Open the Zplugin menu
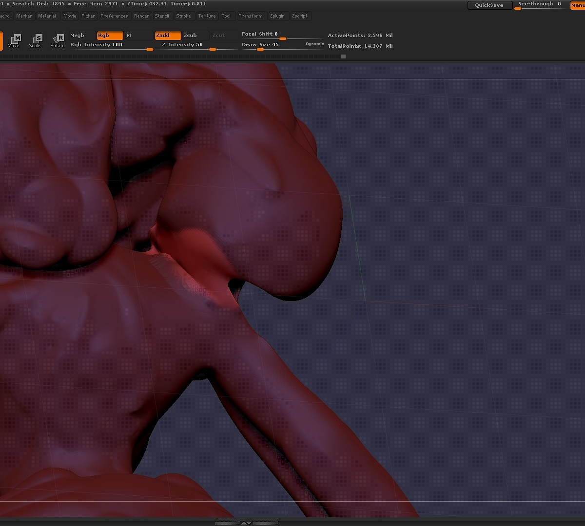This screenshot has height=526, width=585. click(277, 16)
